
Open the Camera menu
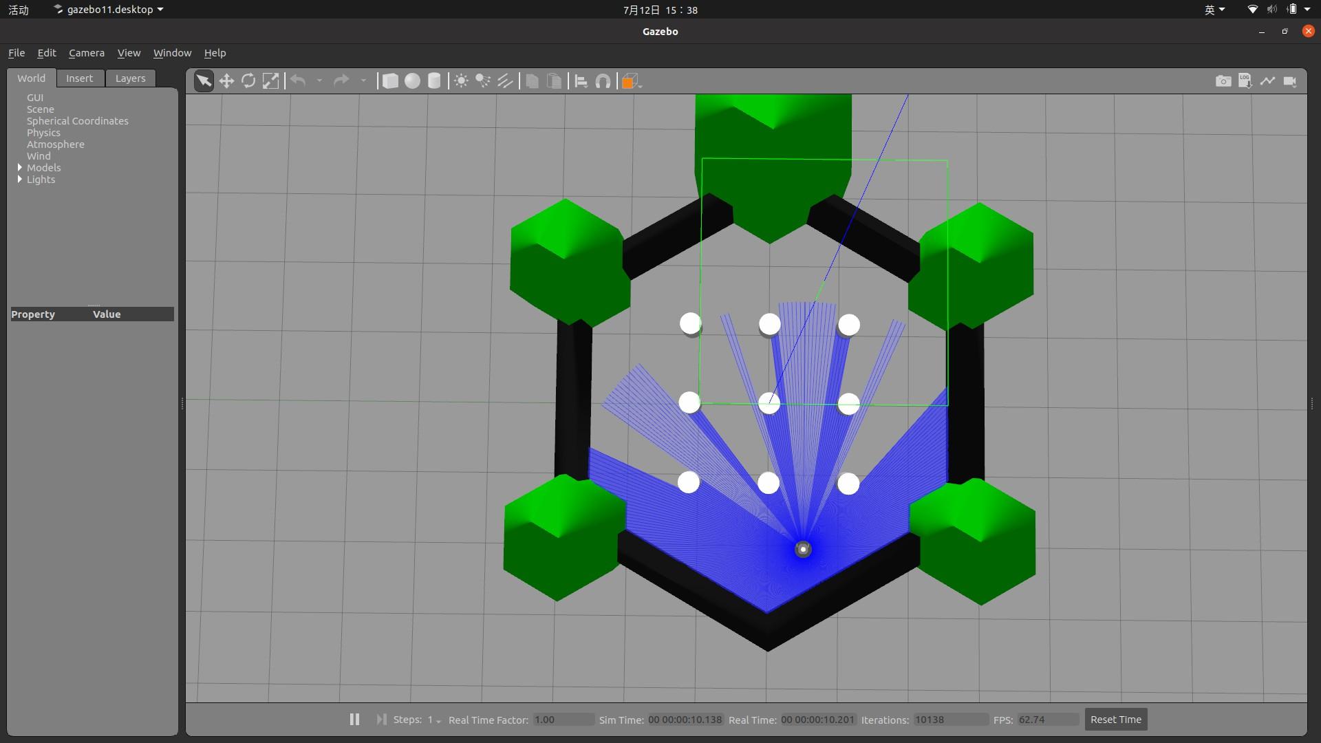[x=87, y=53]
